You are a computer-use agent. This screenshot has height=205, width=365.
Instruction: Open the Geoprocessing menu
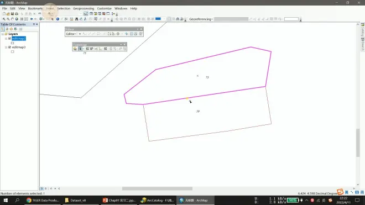[84, 8]
